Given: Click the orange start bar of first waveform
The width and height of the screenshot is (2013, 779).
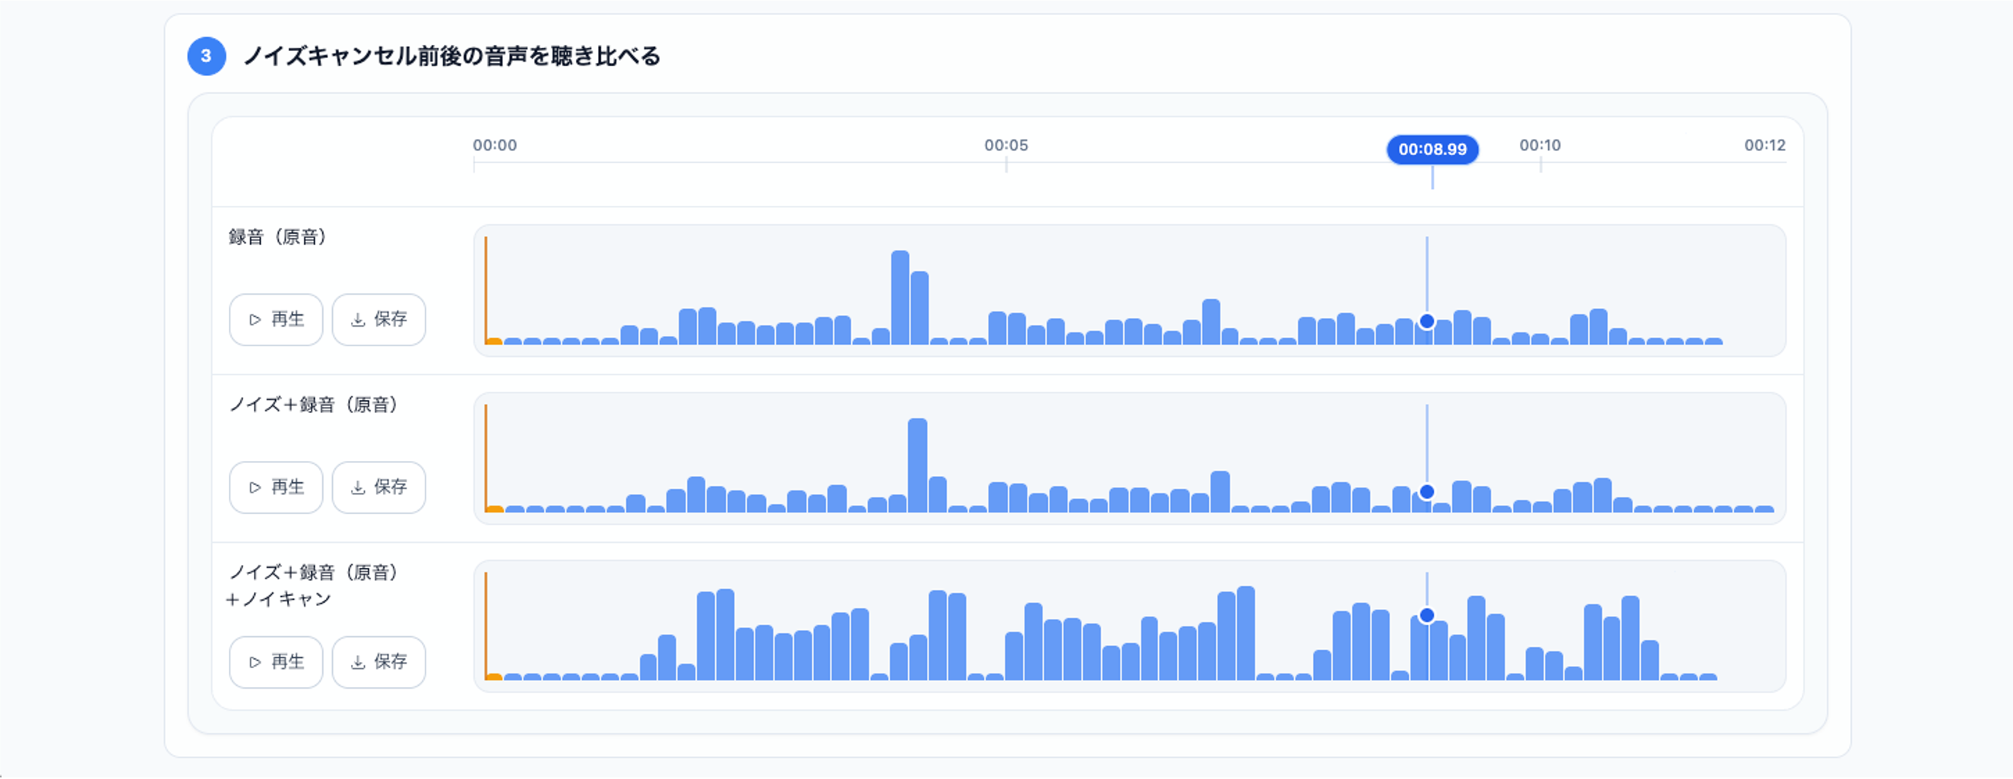Looking at the screenshot, I should (x=492, y=340).
